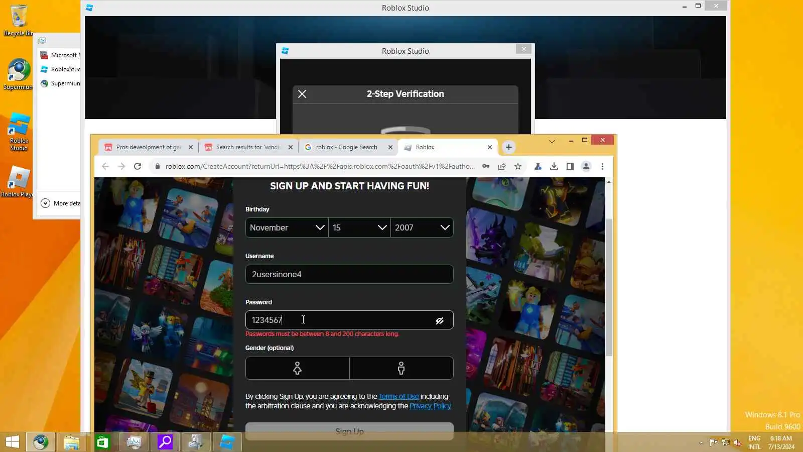
Task: Open Action Center flag icon
Action: (x=713, y=442)
